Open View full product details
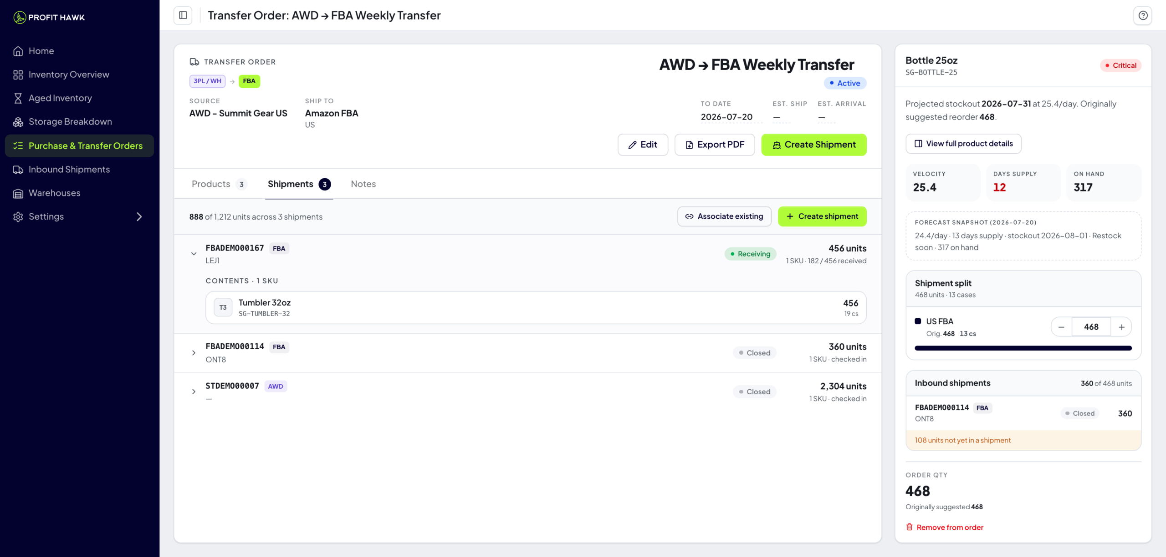Screen dimensions: 1166x557 pos(963,144)
